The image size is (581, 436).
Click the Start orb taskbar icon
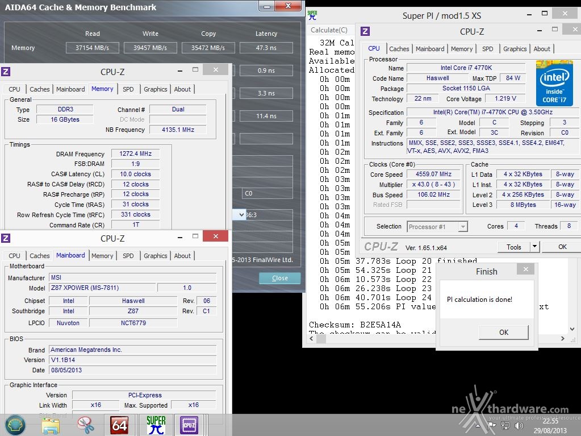tap(15, 425)
